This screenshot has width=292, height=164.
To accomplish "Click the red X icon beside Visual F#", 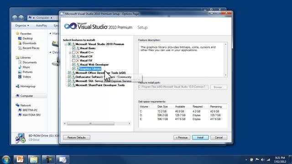I will (x=78, y=61).
